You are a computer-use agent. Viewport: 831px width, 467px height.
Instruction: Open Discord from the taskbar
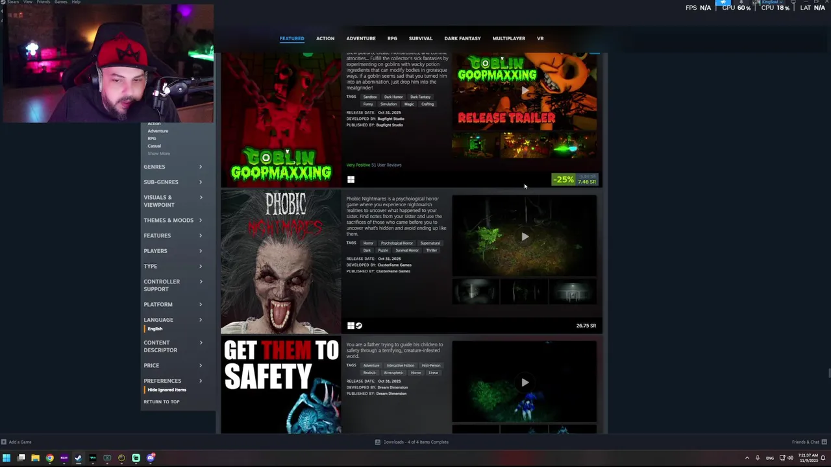click(151, 458)
